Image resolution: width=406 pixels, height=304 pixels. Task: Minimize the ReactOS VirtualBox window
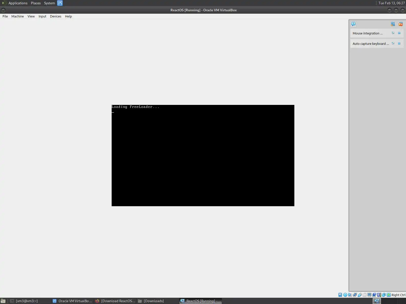390,10
